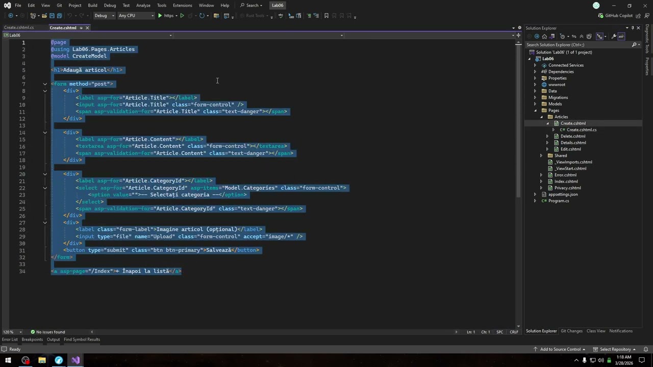Open File Explorer from taskbar
The width and height of the screenshot is (653, 367).
42,360
